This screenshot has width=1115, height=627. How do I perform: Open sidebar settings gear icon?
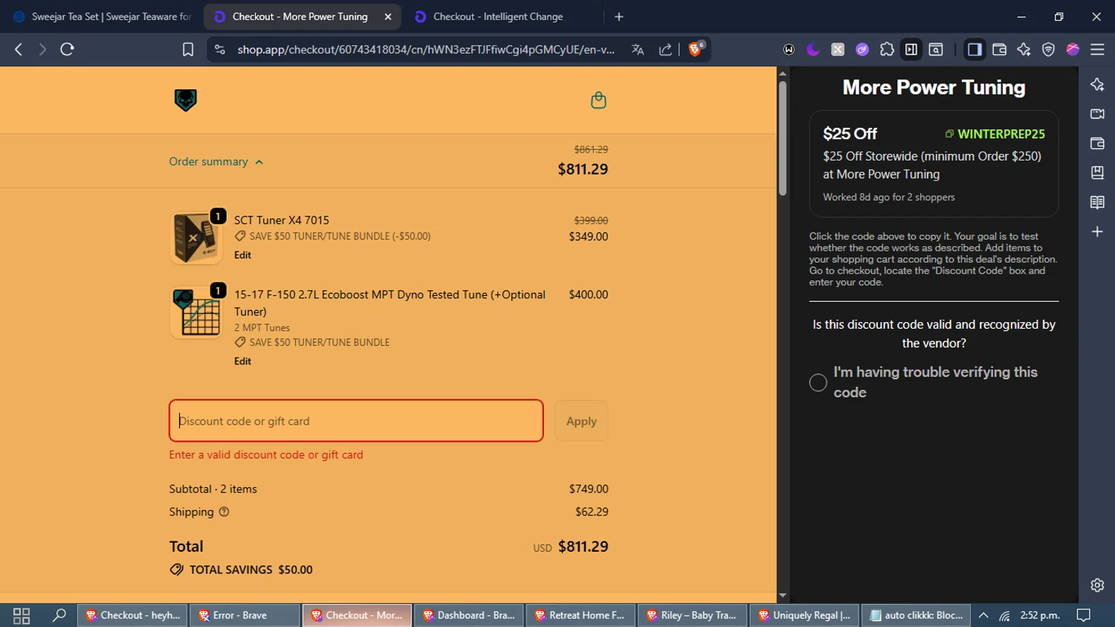click(1097, 585)
